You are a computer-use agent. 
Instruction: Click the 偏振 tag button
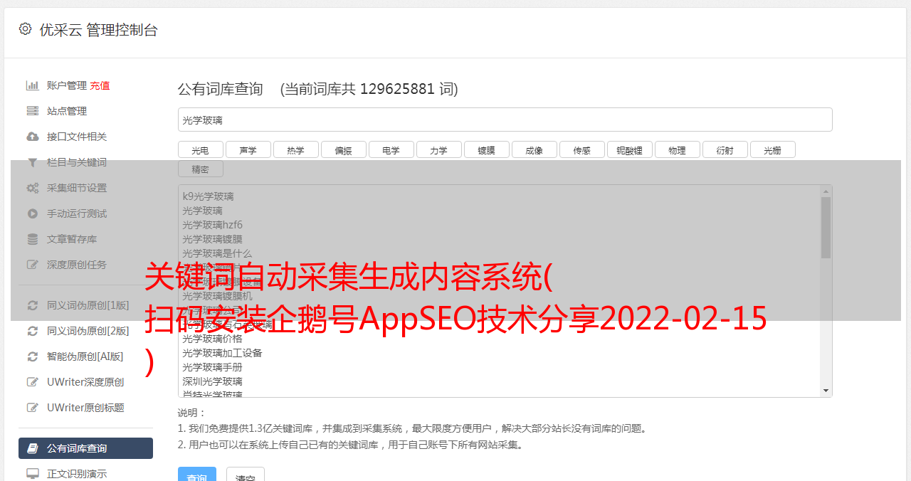(343, 149)
